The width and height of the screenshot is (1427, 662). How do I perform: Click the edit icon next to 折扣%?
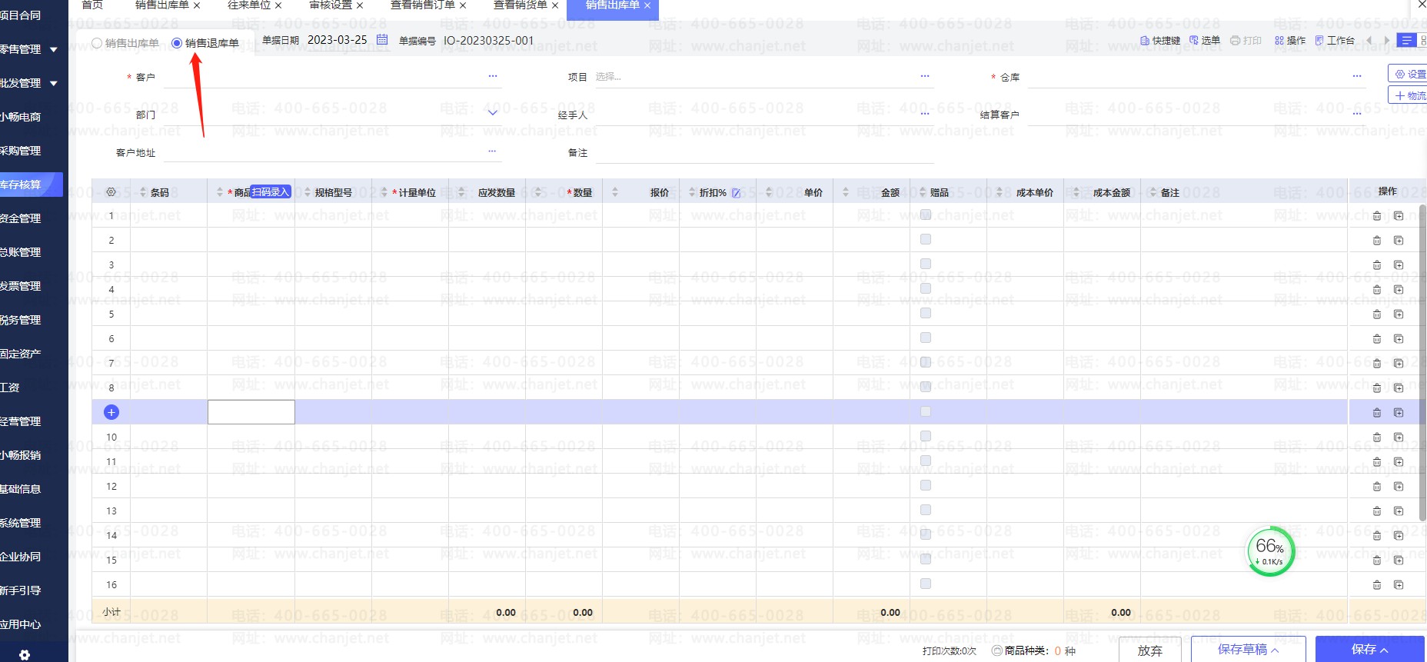pyautogui.click(x=736, y=193)
